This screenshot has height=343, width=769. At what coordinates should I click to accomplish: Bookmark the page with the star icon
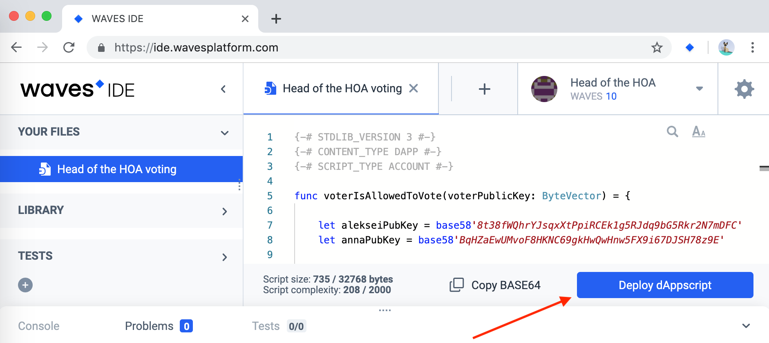(x=657, y=47)
